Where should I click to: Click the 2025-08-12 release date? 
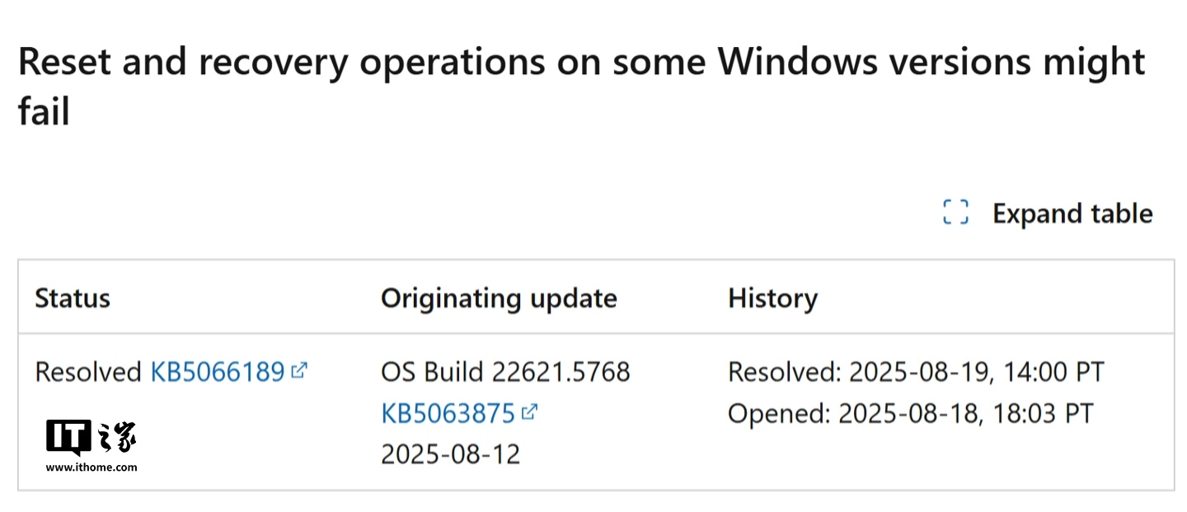coord(450,453)
